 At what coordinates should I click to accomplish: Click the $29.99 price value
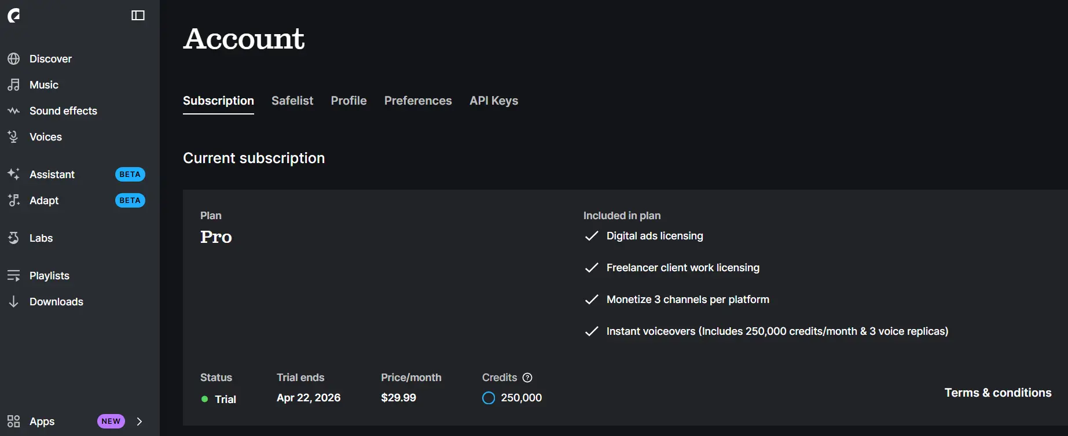[x=398, y=398]
